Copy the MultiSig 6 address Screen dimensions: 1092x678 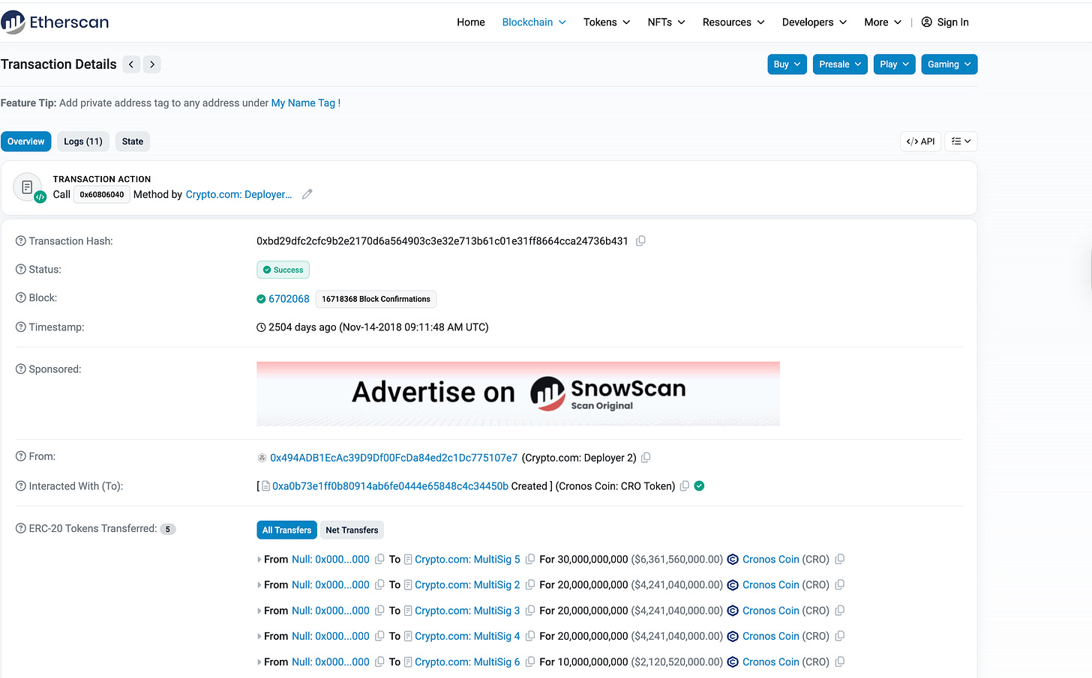tap(530, 662)
